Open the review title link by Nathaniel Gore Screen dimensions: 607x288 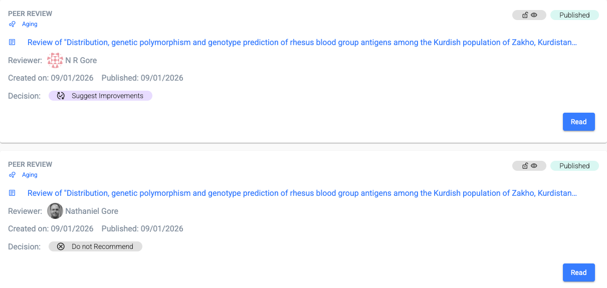pos(302,193)
